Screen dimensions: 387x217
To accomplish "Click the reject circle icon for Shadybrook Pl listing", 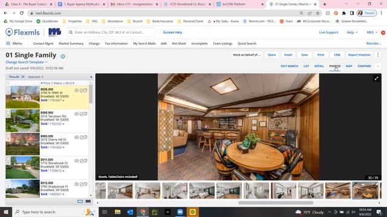I will click(81, 184).
